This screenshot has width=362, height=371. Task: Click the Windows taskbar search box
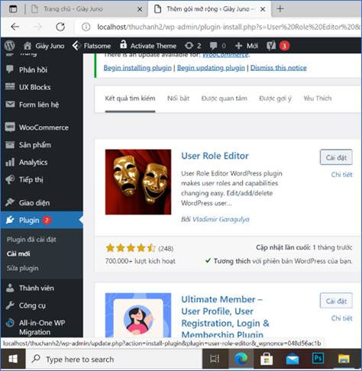click(115, 359)
